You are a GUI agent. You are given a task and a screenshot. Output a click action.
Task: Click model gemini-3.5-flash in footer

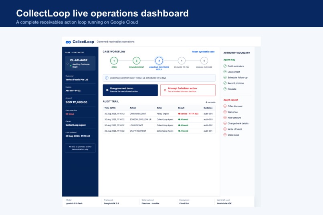tap(74, 203)
